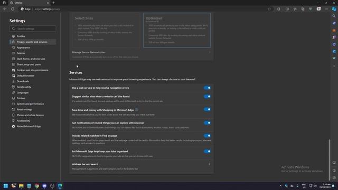The width and height of the screenshot is (338, 190).
Task: Open Start, home, and new tabs section
Action: 33,59
